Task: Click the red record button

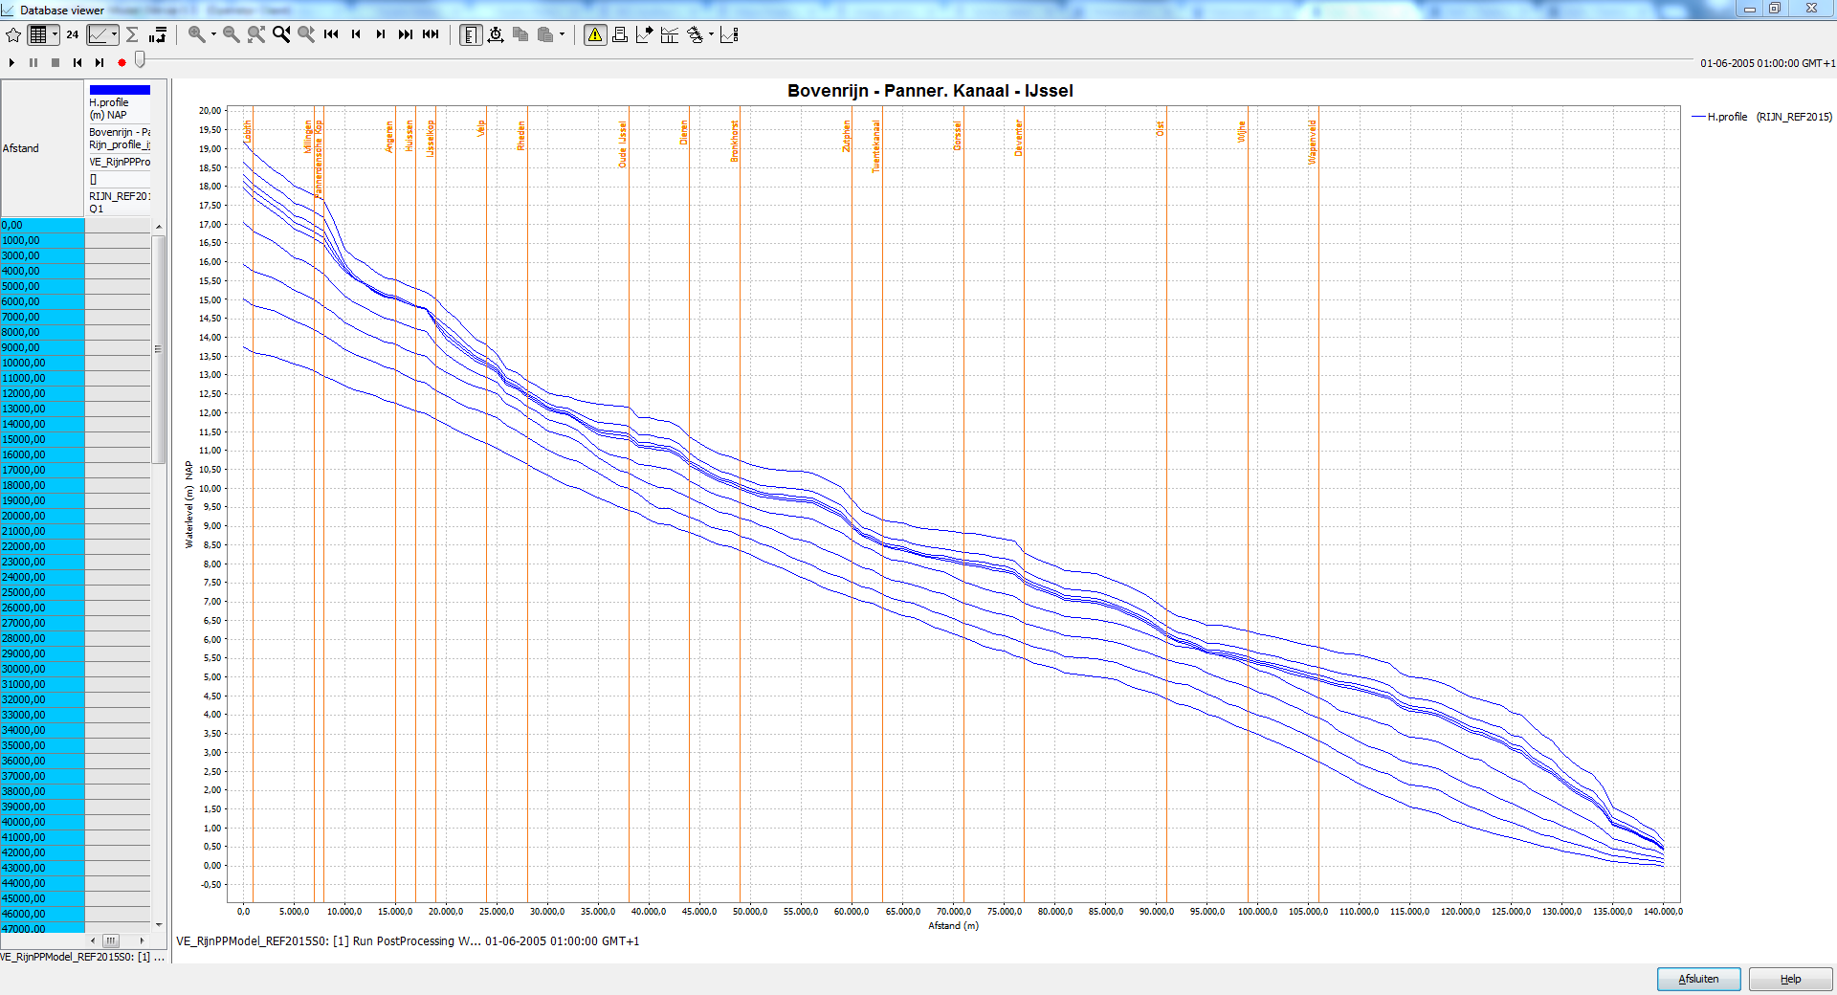Action: click(x=122, y=62)
